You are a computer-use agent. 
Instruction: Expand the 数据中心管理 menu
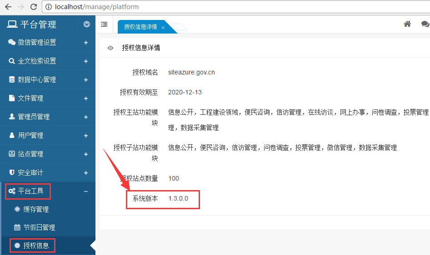(86, 80)
